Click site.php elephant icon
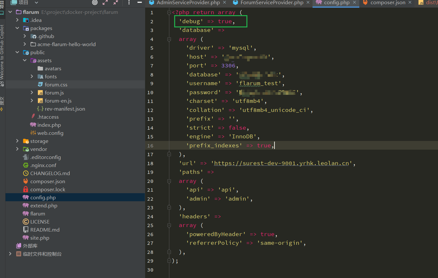Image resolution: width=438 pixels, height=278 pixels. (x=26, y=238)
